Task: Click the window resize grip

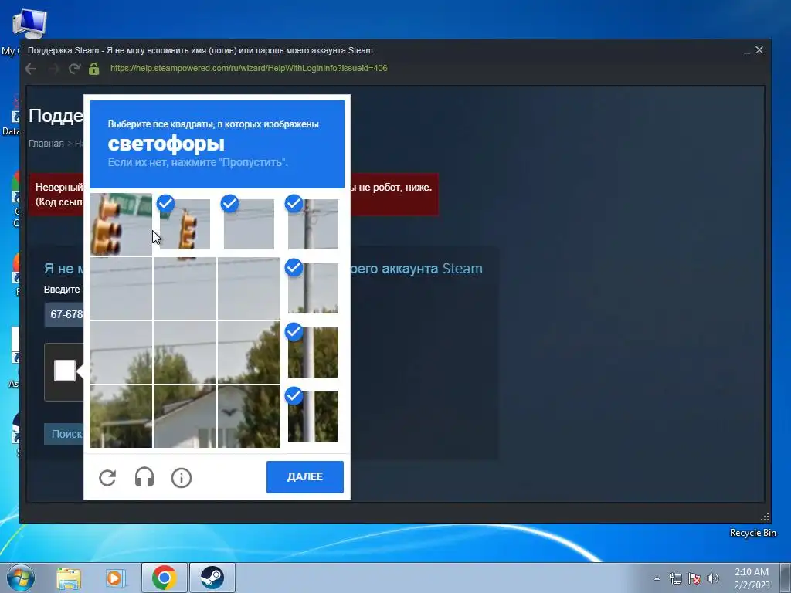Action: pyautogui.click(x=766, y=517)
